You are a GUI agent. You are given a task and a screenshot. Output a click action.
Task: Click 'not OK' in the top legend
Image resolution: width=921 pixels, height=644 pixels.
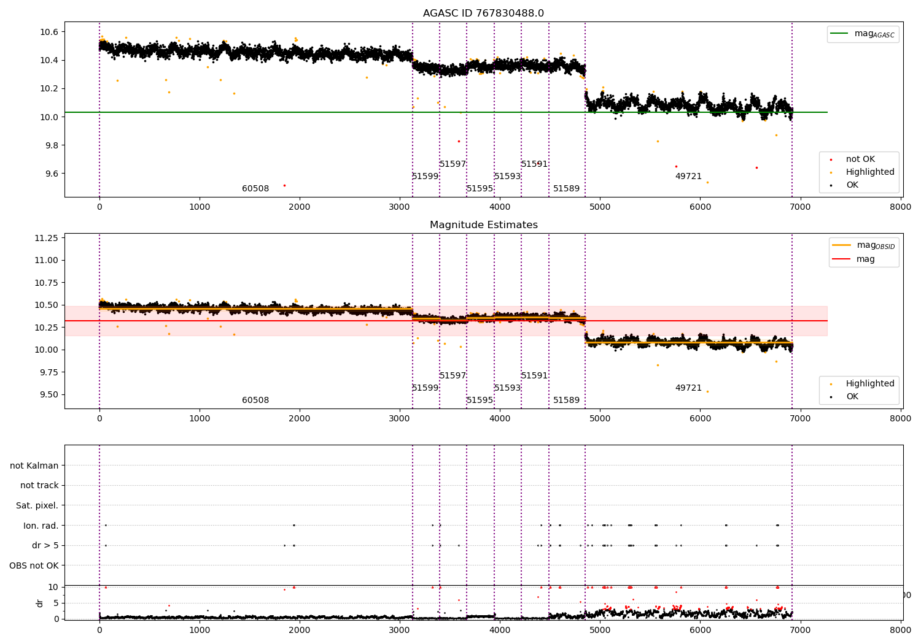[860, 159]
